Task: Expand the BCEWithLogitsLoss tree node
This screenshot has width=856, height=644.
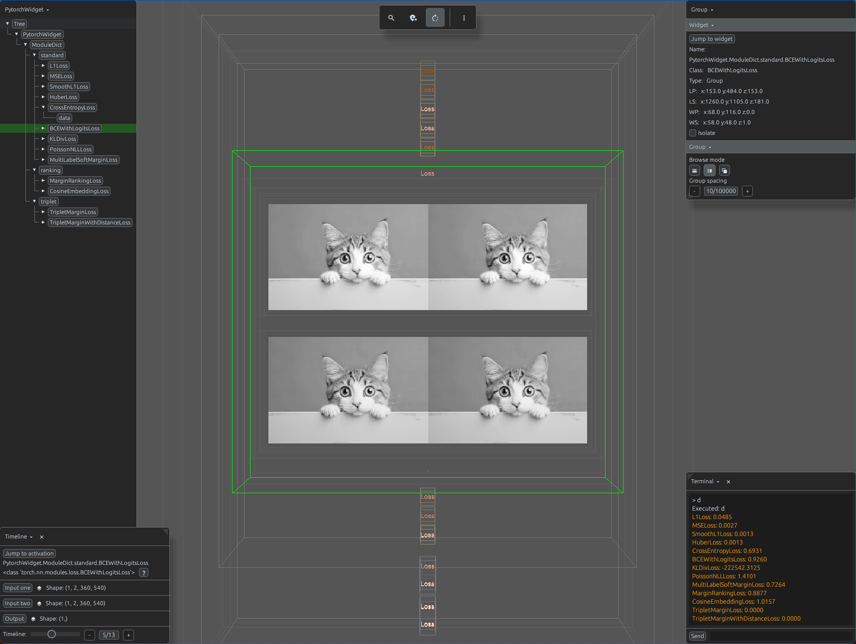Action: tap(43, 128)
